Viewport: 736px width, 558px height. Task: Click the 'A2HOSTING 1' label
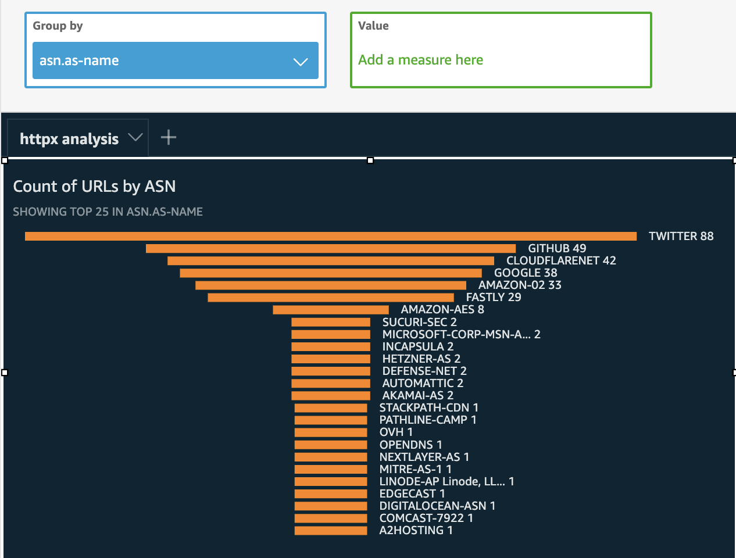click(416, 530)
